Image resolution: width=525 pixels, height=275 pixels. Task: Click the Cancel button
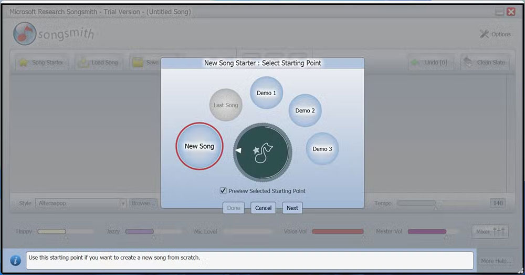click(x=263, y=208)
